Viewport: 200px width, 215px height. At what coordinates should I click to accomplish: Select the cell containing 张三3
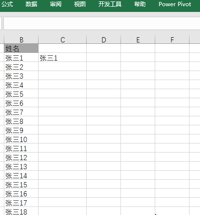click(x=21, y=75)
